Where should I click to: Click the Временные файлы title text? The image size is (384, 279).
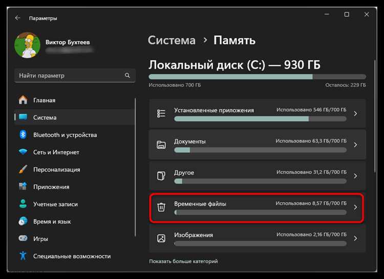tap(200, 204)
